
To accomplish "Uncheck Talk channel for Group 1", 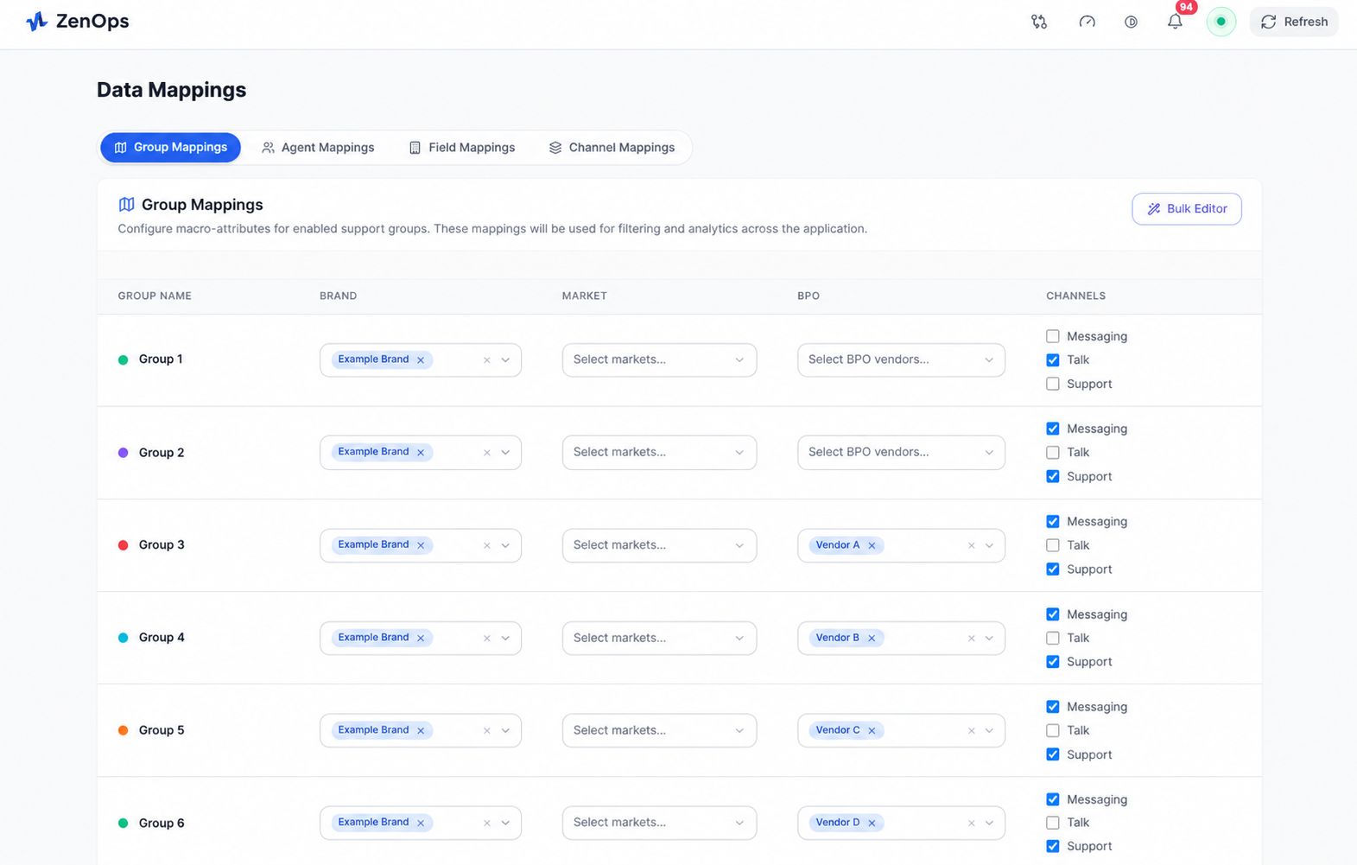I will point(1052,359).
